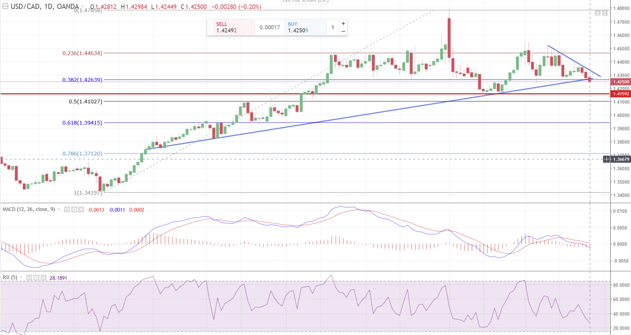Image resolution: width=631 pixels, height=335 pixels.
Task: Open the MACD legend dropdown arrow
Action: click(x=59, y=210)
